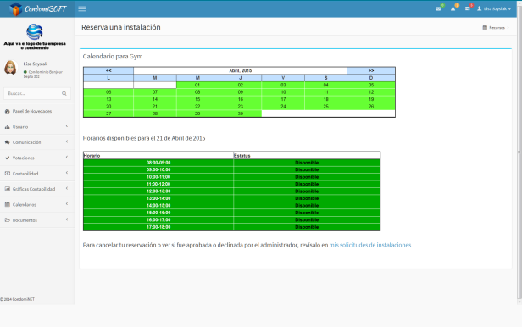Click the Usuario hierarchy icon
The height and width of the screenshot is (327, 522).
(x=8, y=127)
